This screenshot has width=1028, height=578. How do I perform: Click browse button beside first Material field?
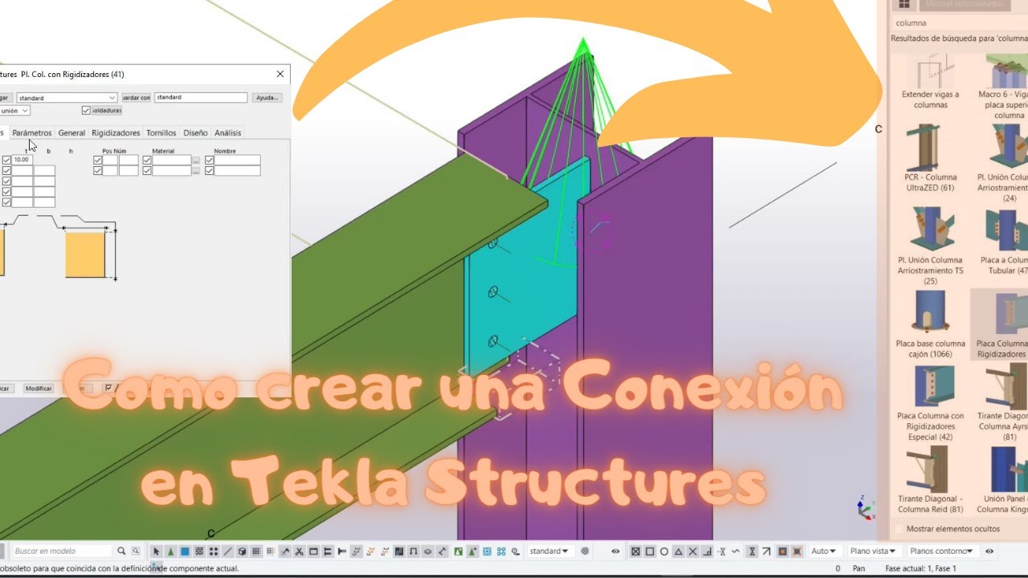pos(196,161)
